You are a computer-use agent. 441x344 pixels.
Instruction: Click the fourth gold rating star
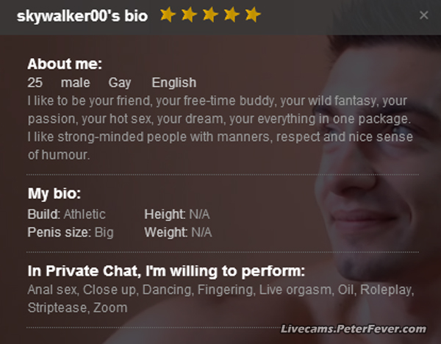[x=232, y=15]
